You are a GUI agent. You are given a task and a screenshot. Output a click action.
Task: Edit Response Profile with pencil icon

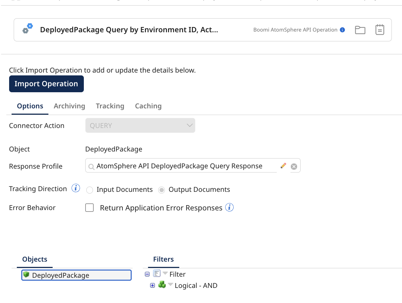click(x=283, y=166)
